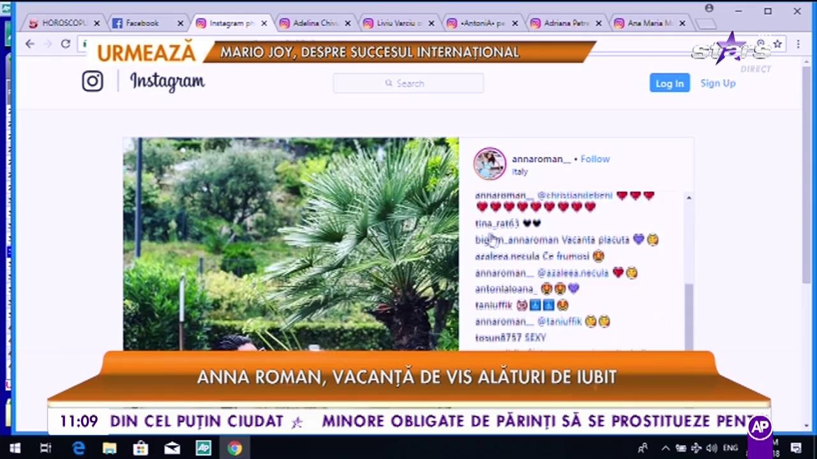Open the Mail app on taskbar

[172, 448]
